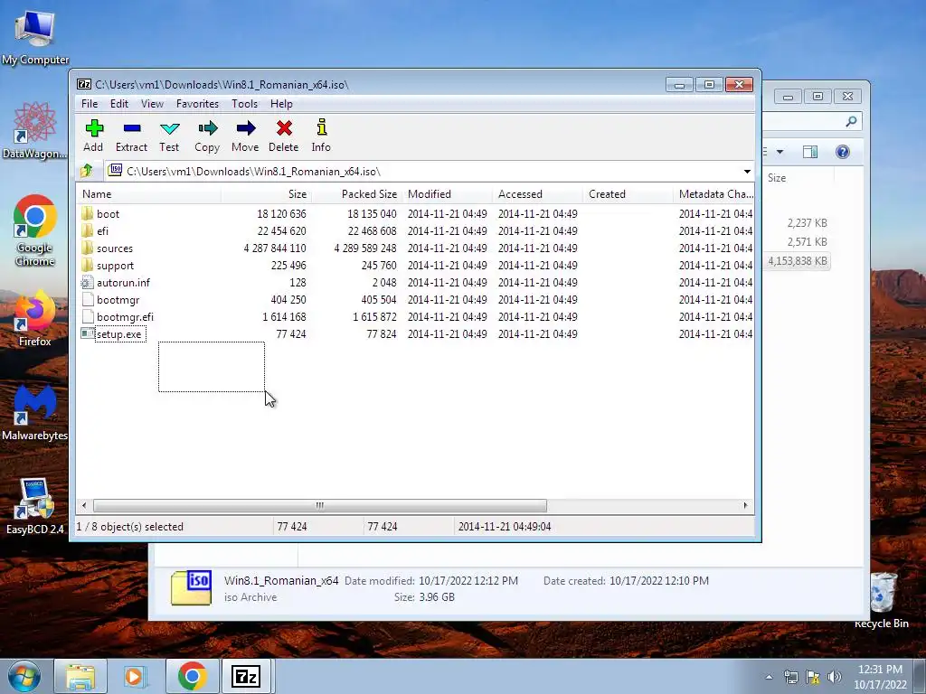Click the boot folder icon
Screen dimensions: 926x694
[x=88, y=213]
